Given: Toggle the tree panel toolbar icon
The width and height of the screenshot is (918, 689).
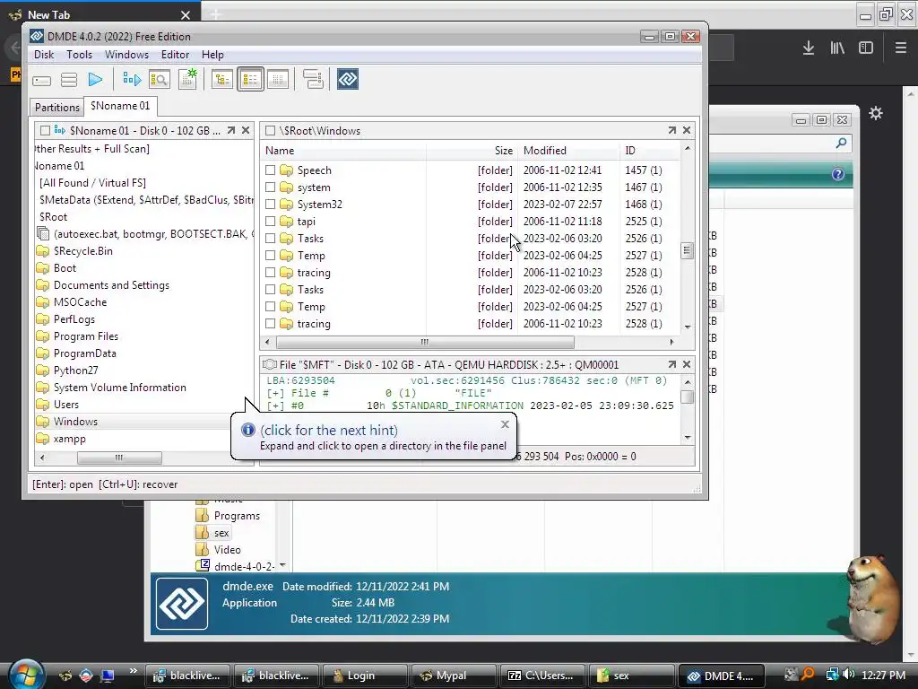Looking at the screenshot, I should click(x=222, y=79).
